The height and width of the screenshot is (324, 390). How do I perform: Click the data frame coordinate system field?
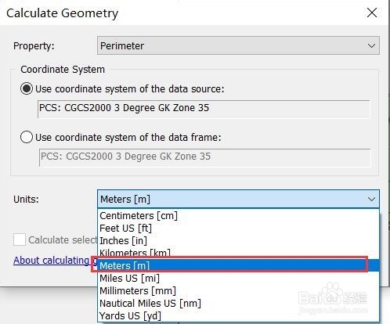coord(204,157)
